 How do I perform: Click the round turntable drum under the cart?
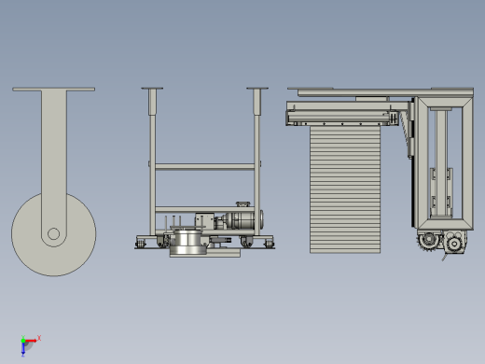pyautogui.click(x=188, y=242)
